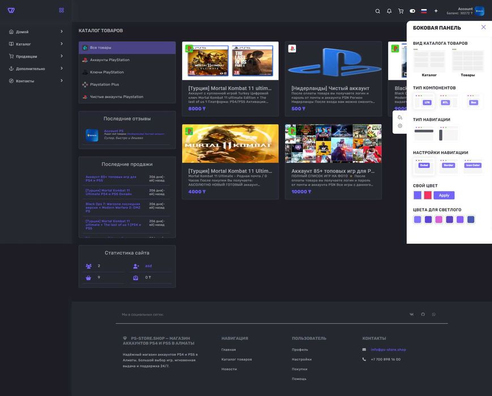
Task: Open the 4000 ₸ Mortal Kombat 11 product image
Action: (230, 143)
